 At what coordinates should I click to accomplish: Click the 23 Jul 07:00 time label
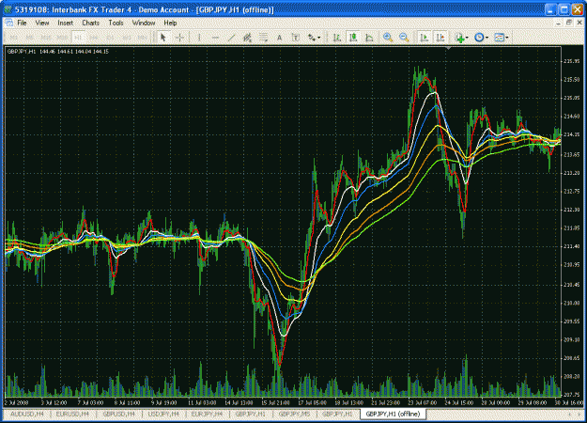pos(423,402)
